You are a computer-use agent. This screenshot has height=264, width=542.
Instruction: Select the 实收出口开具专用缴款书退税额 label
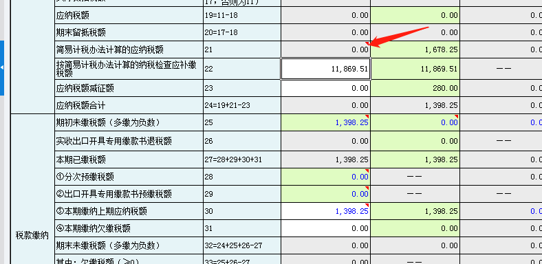(113, 141)
